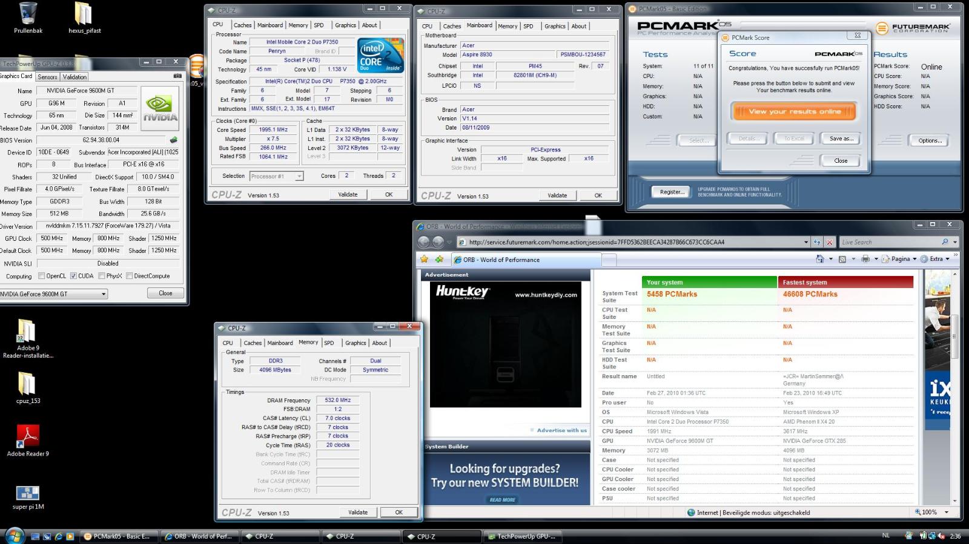Open the Live Search provider dropdown arrow
969x544 pixels.
click(x=955, y=242)
